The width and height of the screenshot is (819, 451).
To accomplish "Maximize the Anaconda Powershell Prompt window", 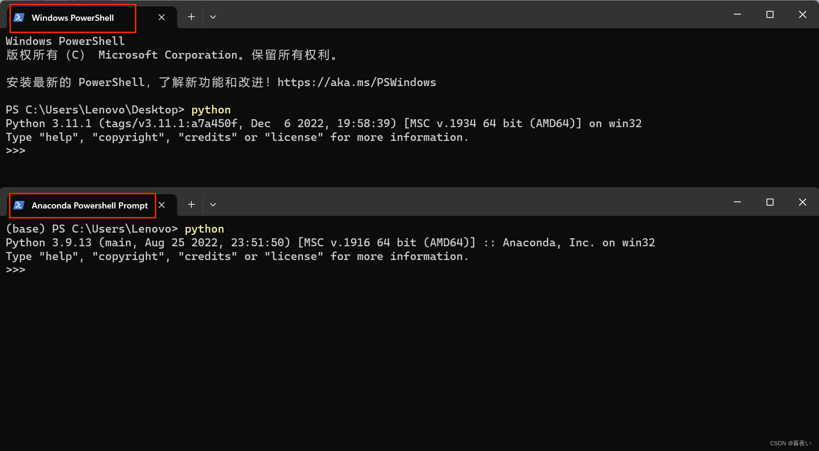I will (x=770, y=202).
